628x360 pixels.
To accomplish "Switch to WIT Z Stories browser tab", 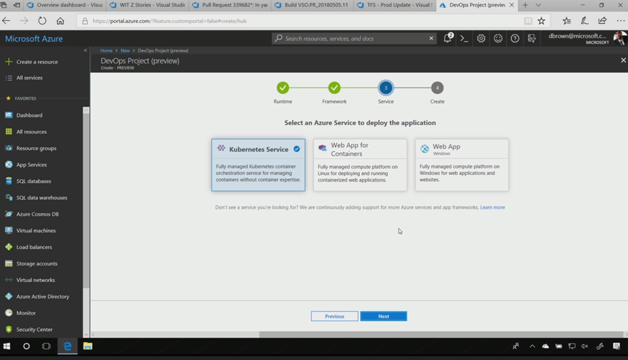I will coord(147,5).
